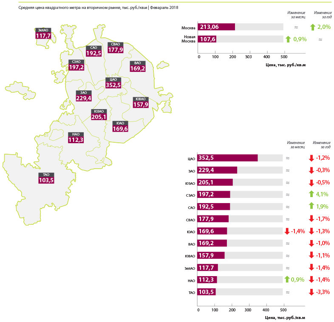This screenshot has height=322, width=334.
Task: Select the САО 192,5 label on the map
Action: pos(94,51)
